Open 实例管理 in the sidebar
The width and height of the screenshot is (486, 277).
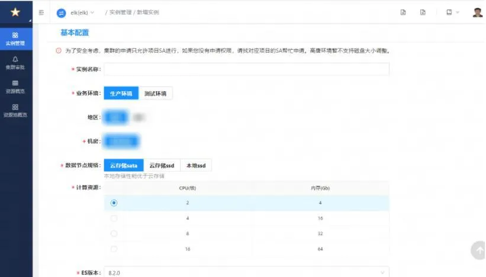tap(15, 39)
